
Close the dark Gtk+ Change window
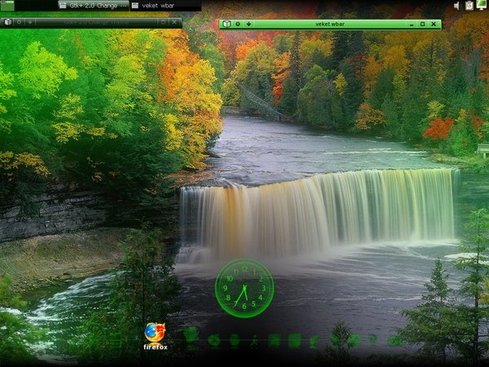coord(176,22)
